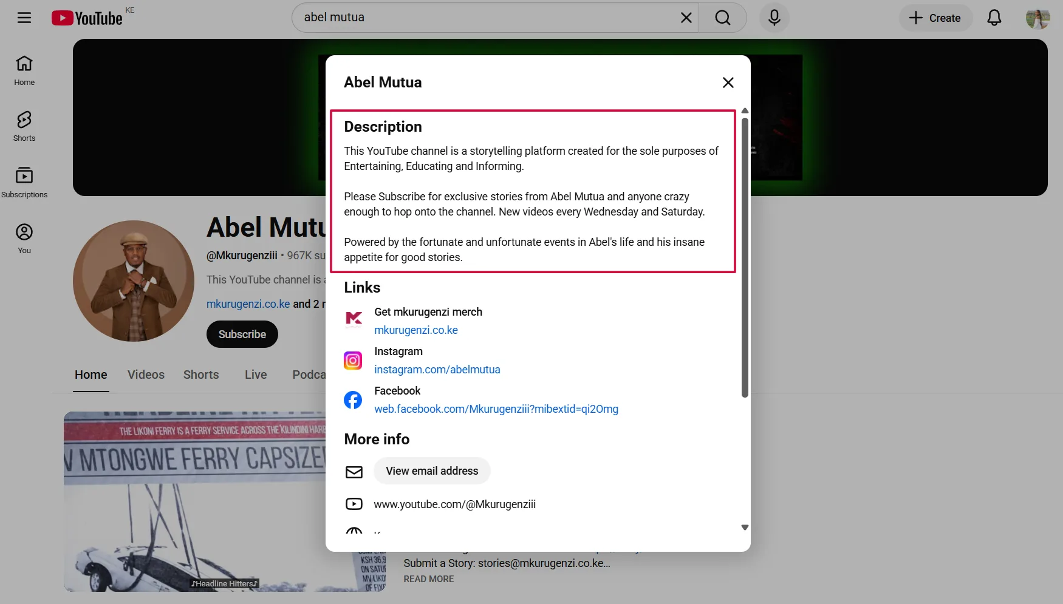The image size is (1063, 604).
Task: Go to Home in the sidebar
Action: tap(24, 70)
